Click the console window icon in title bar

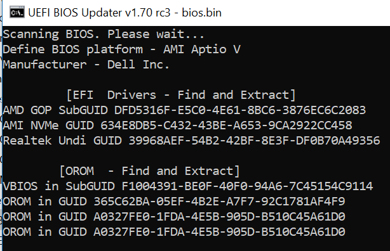click(x=17, y=13)
